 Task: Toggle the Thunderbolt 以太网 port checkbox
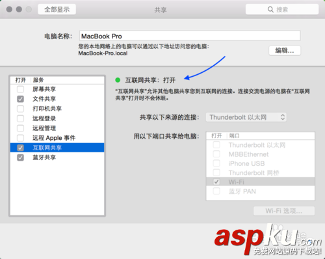pos(216,145)
